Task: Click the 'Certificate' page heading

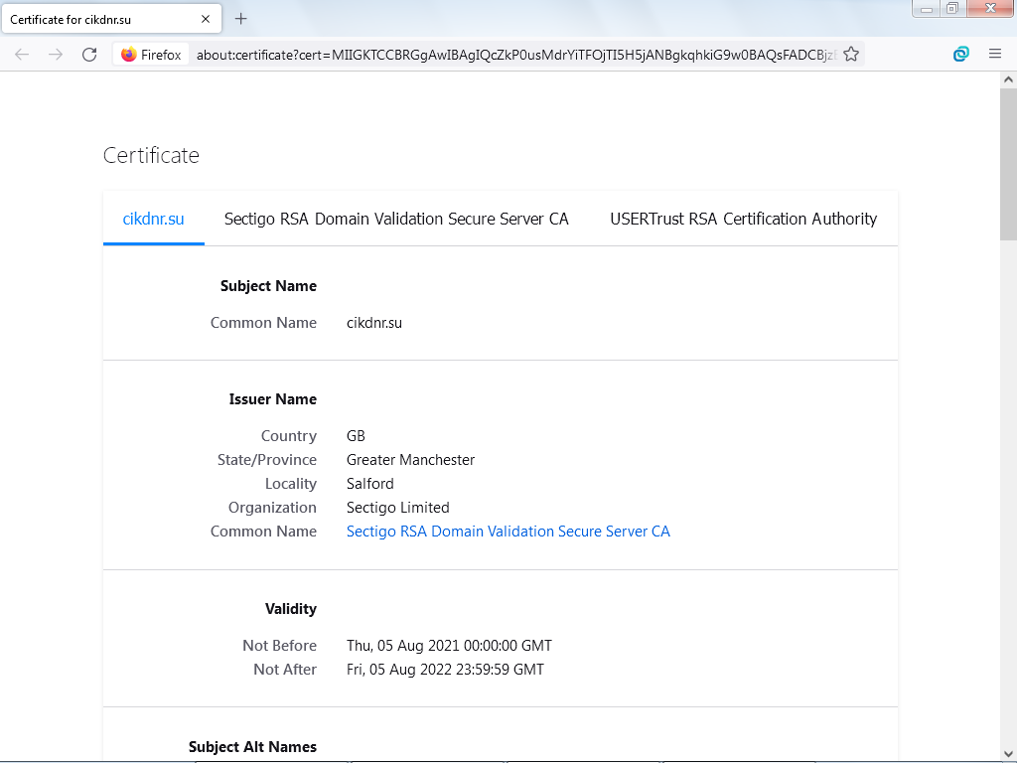Action: pos(151,156)
